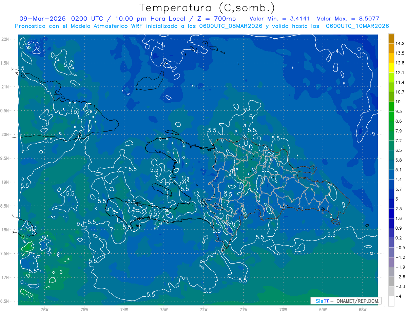The width and height of the screenshot is (407, 314).
Task: Click the legend value 11.4
Action: [400, 82]
